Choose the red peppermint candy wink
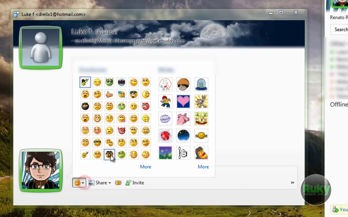 pos(165,136)
